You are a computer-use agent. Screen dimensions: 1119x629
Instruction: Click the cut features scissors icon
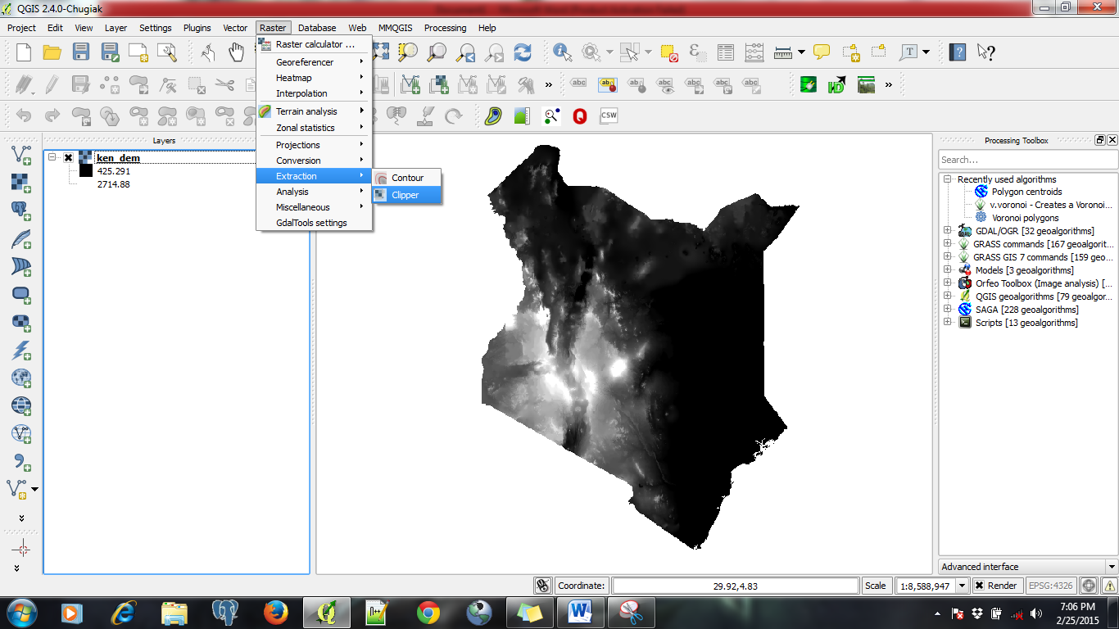pyautogui.click(x=224, y=84)
